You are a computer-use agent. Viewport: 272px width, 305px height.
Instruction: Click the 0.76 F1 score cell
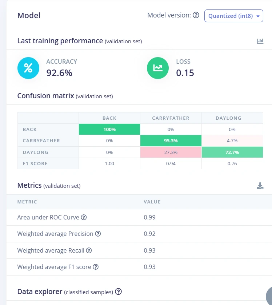point(232,163)
